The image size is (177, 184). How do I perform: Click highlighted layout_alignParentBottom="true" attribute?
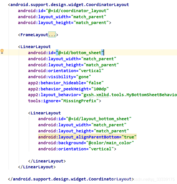tap(87, 137)
